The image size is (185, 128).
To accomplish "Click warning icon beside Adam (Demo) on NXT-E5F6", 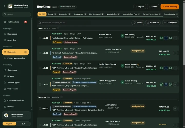I will click(x=138, y=65).
